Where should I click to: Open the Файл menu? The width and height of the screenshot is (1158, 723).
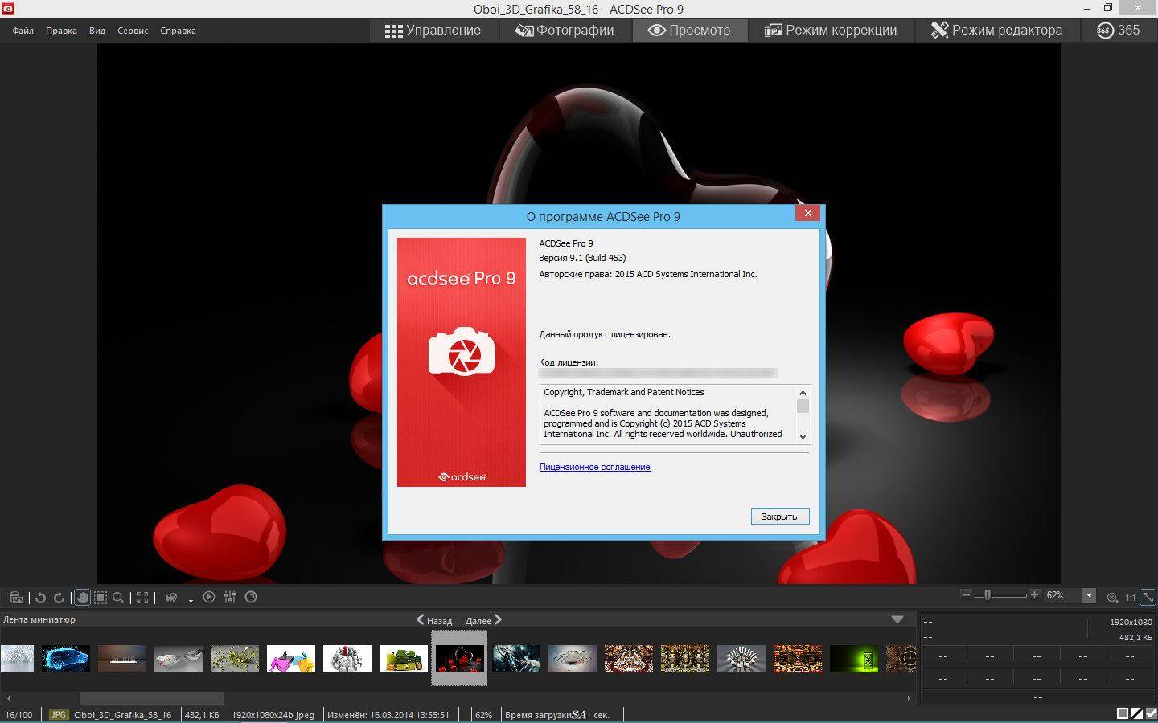[x=23, y=31]
